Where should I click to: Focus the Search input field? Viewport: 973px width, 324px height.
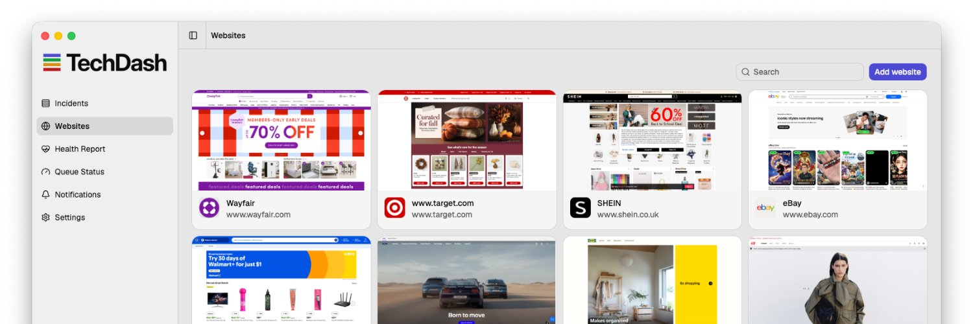pos(800,72)
